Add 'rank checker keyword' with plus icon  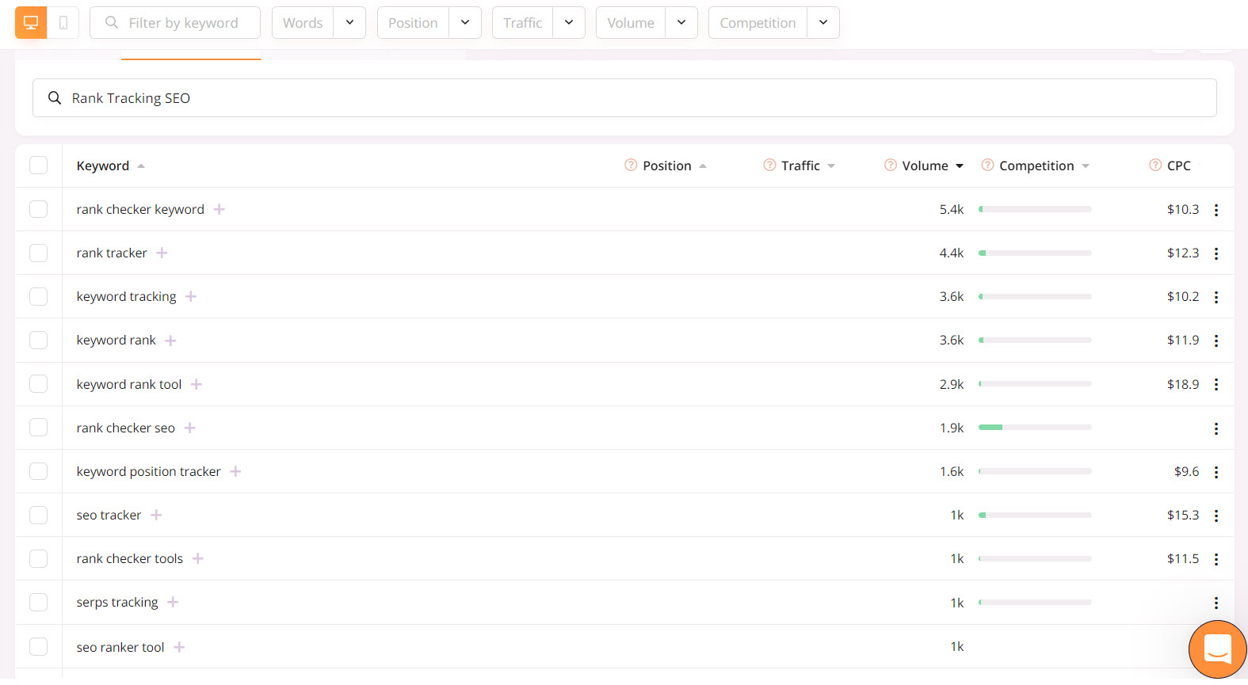point(219,209)
